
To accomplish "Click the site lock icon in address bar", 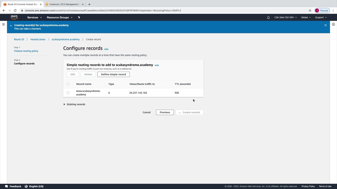I will tap(22, 10).
